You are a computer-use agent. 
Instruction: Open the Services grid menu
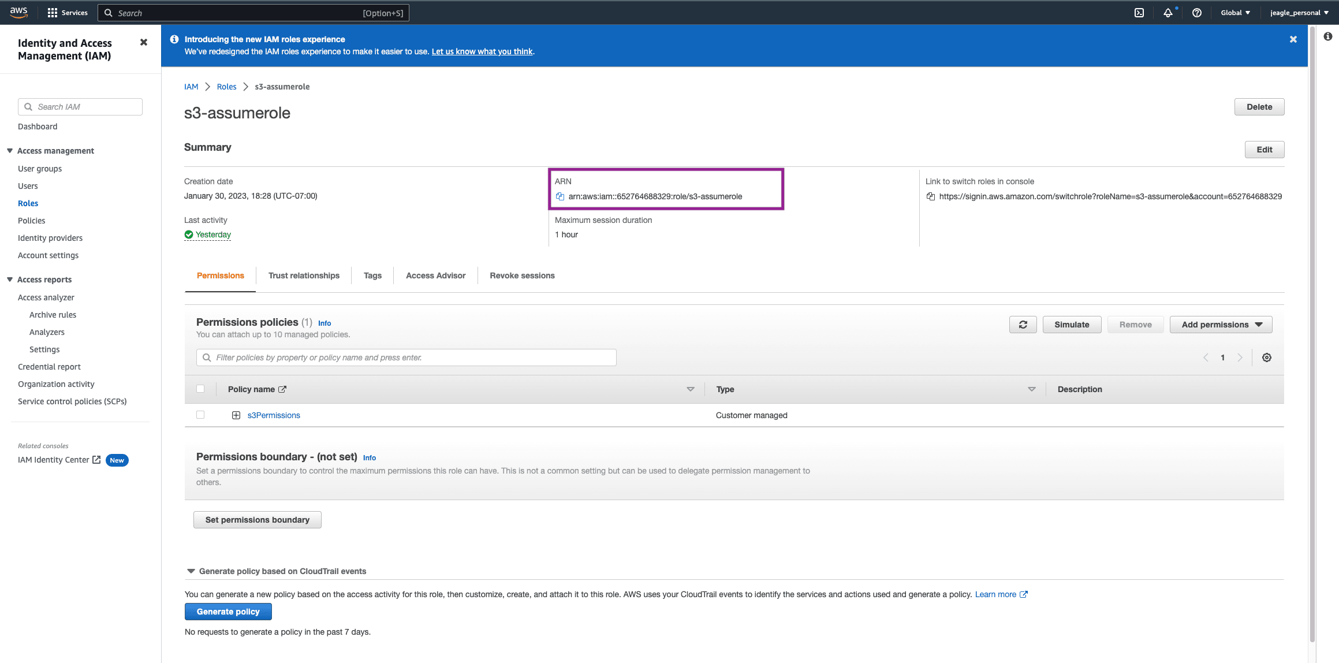pos(52,13)
